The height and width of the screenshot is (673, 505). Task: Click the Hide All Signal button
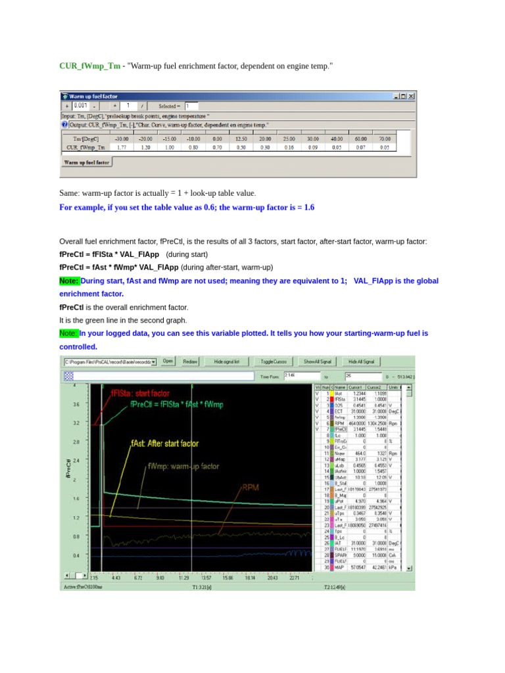click(361, 362)
